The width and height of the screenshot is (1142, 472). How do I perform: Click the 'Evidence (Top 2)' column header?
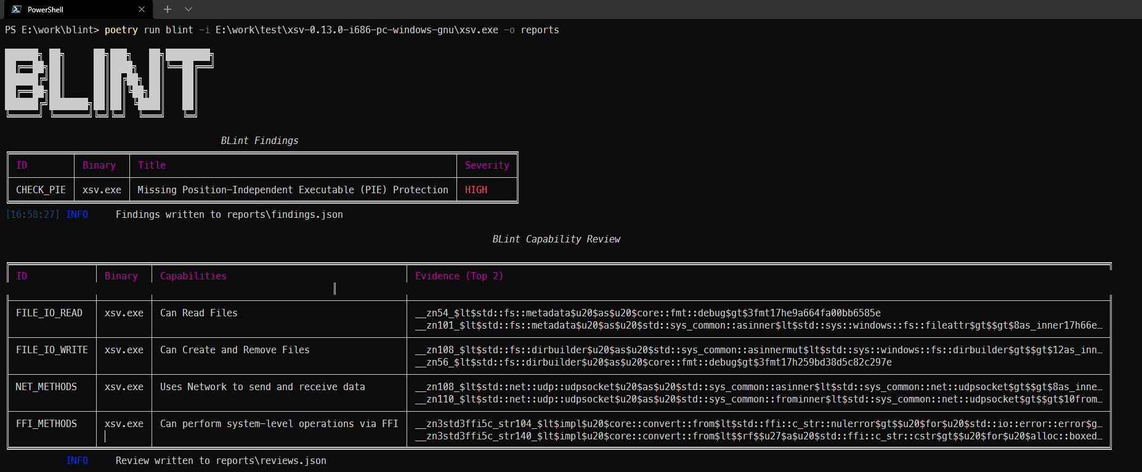tap(459, 276)
